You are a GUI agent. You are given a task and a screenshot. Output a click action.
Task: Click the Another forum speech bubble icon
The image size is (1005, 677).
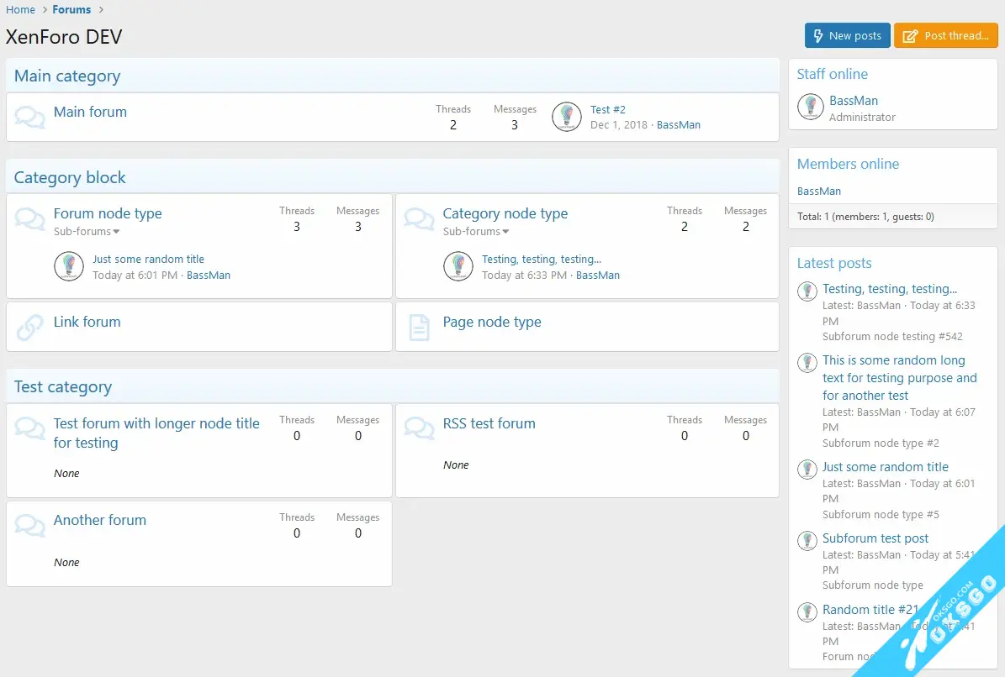point(29,526)
